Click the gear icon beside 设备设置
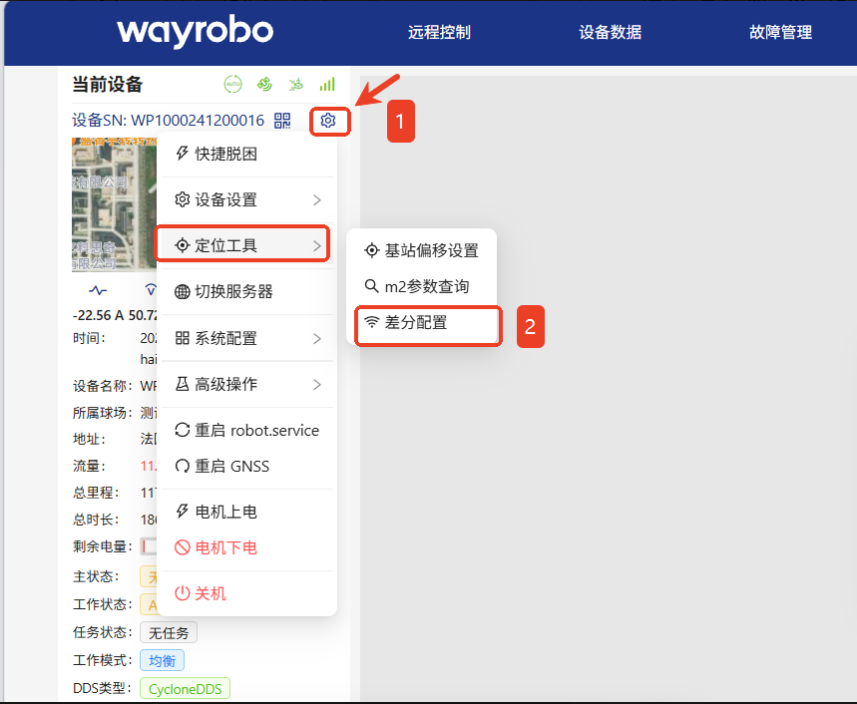 pos(182,199)
